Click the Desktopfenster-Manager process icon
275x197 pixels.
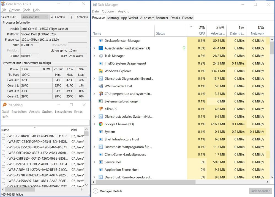101,41
